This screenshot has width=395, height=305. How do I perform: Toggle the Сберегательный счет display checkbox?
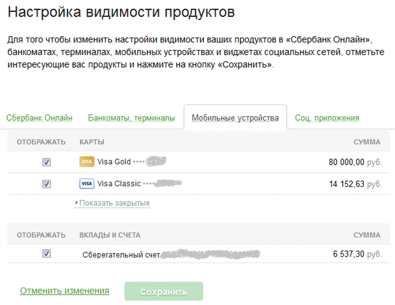point(46,253)
